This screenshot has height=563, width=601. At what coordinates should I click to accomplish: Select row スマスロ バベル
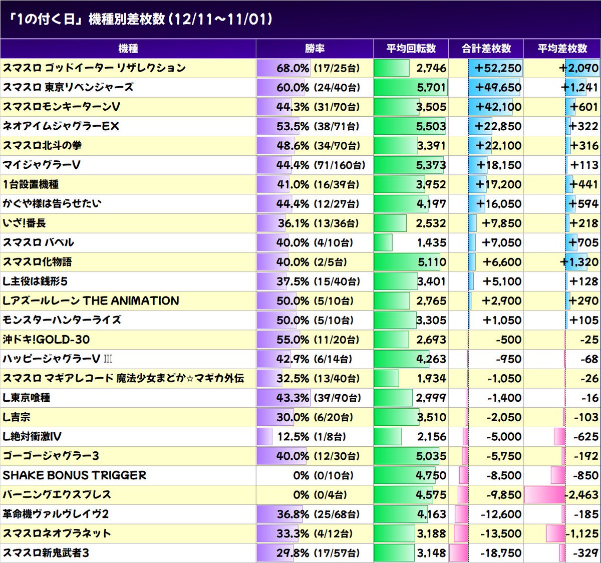(x=300, y=243)
